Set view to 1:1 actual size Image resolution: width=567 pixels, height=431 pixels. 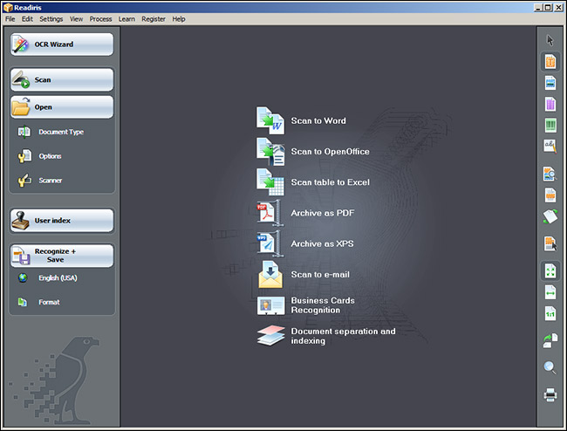550,313
